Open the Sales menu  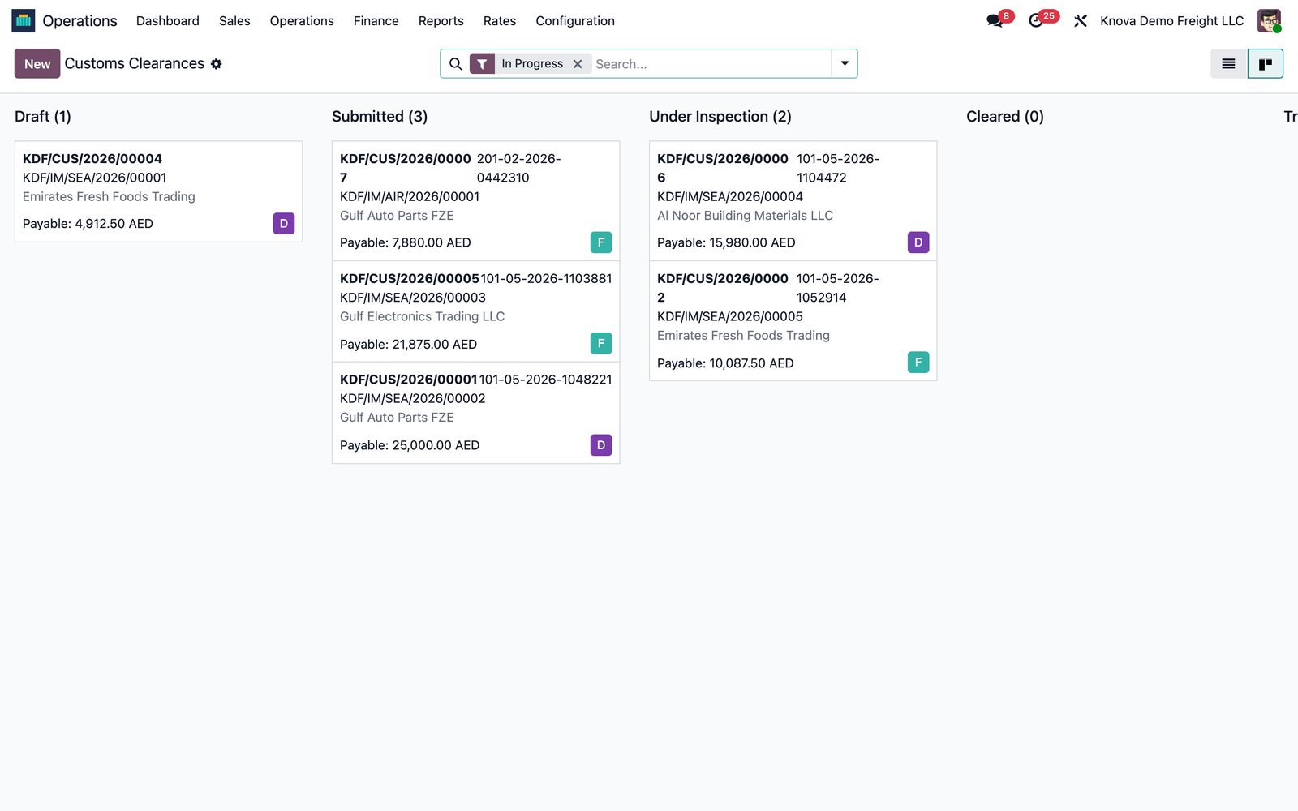234,21
